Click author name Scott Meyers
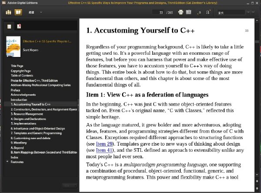 pos(30,50)
